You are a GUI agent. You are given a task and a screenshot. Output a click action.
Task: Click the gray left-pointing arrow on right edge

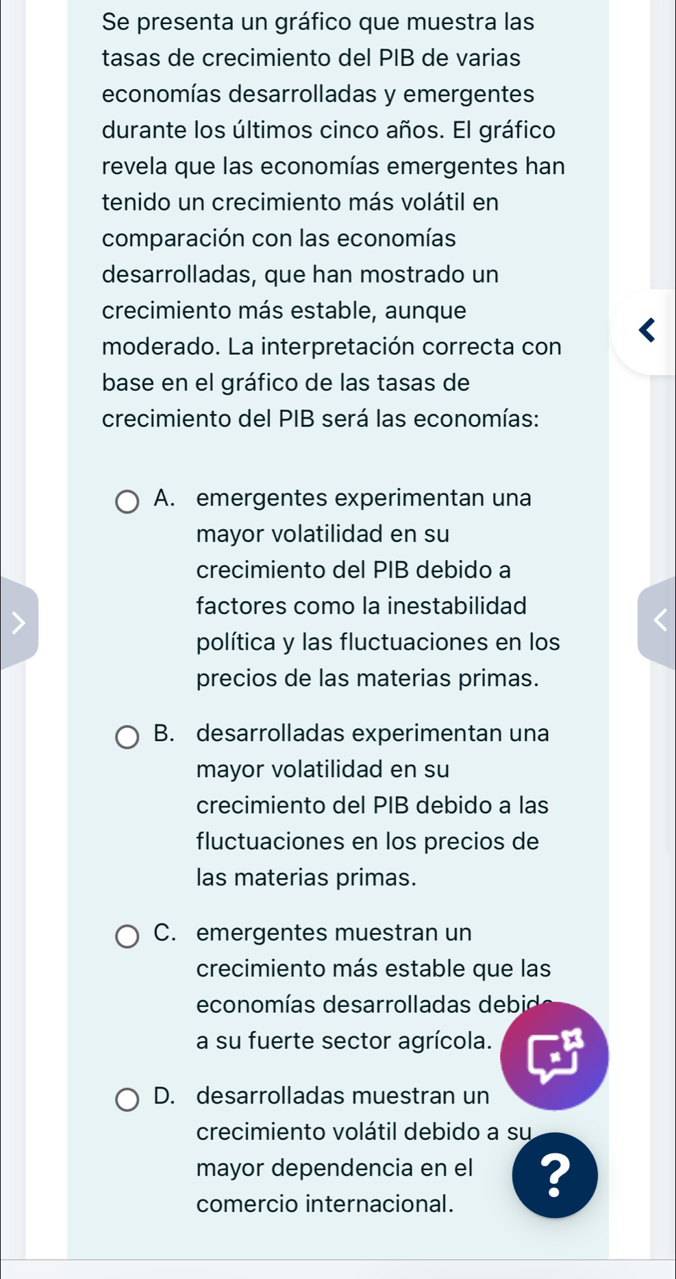658,622
